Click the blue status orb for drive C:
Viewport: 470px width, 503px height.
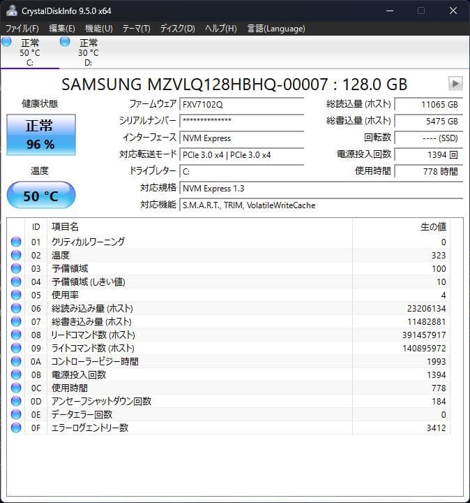tap(6, 42)
